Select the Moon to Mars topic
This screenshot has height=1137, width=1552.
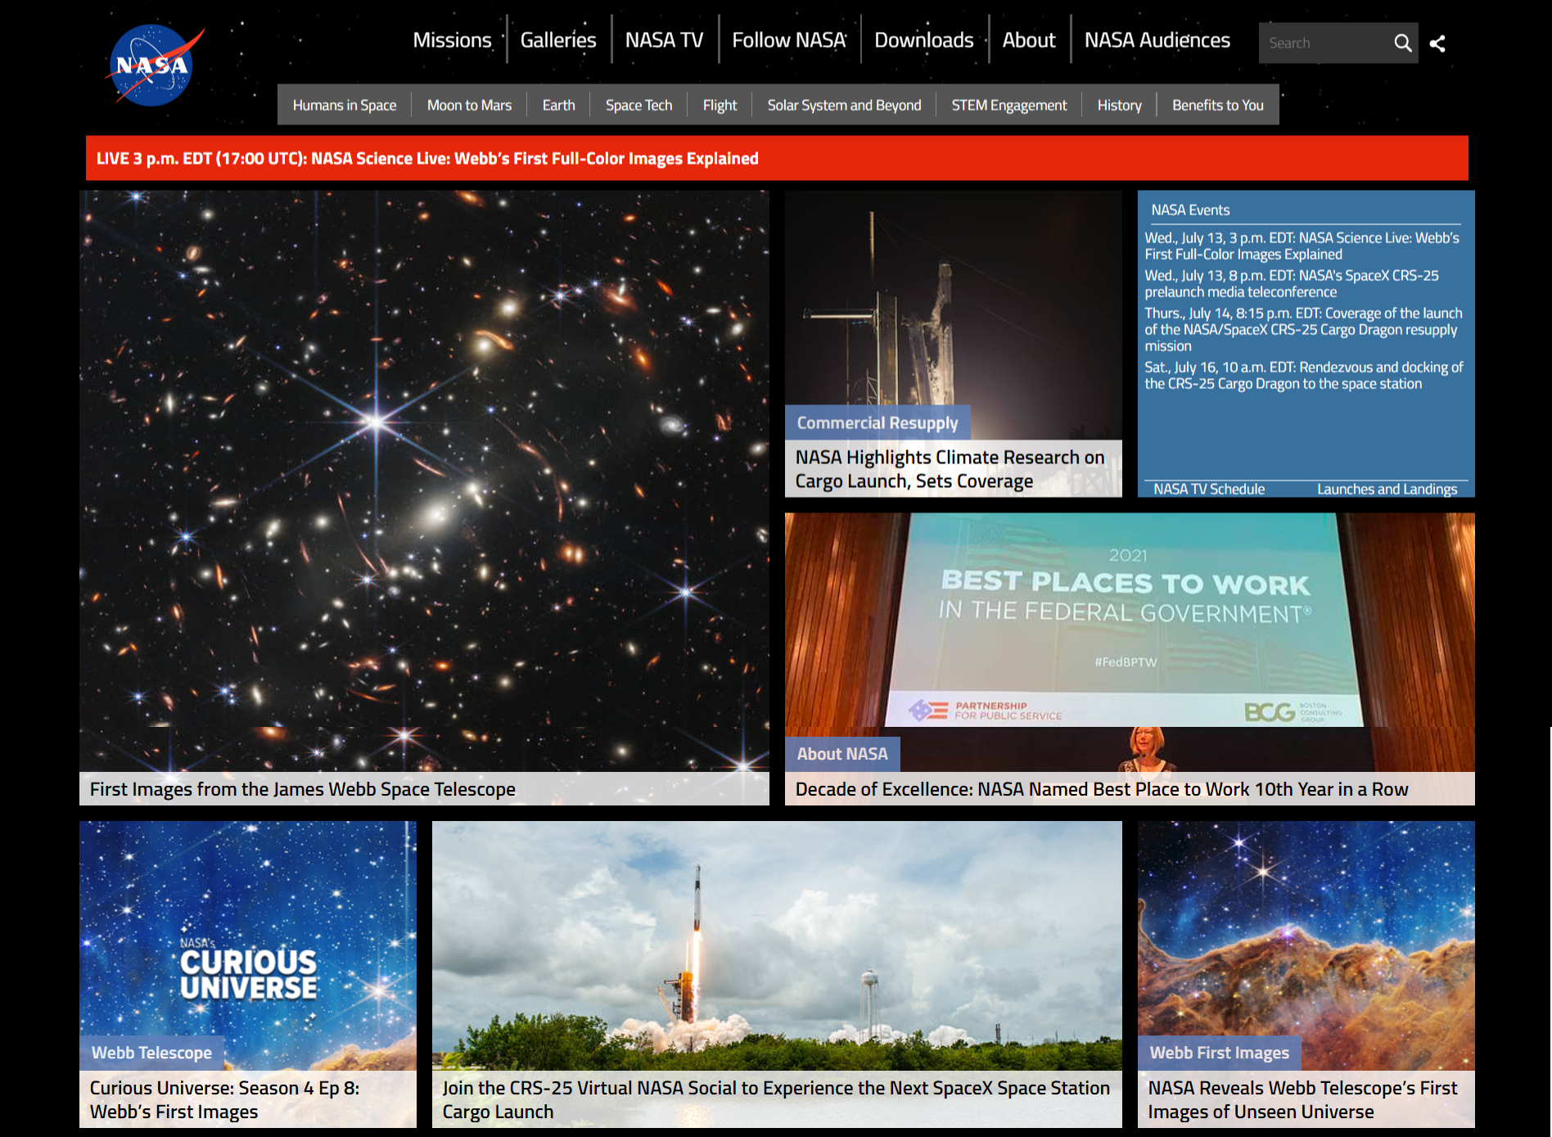469,105
